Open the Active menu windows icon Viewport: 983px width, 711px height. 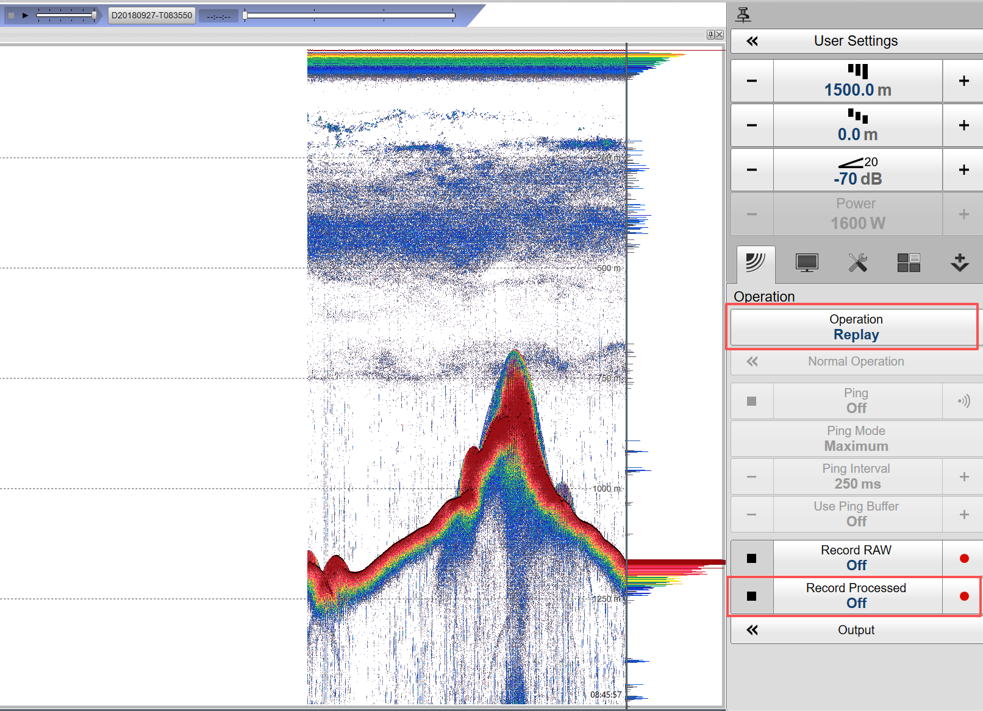coord(908,263)
